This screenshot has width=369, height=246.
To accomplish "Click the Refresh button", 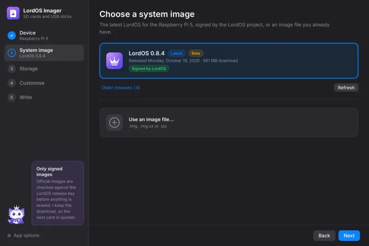I will 346,88.
